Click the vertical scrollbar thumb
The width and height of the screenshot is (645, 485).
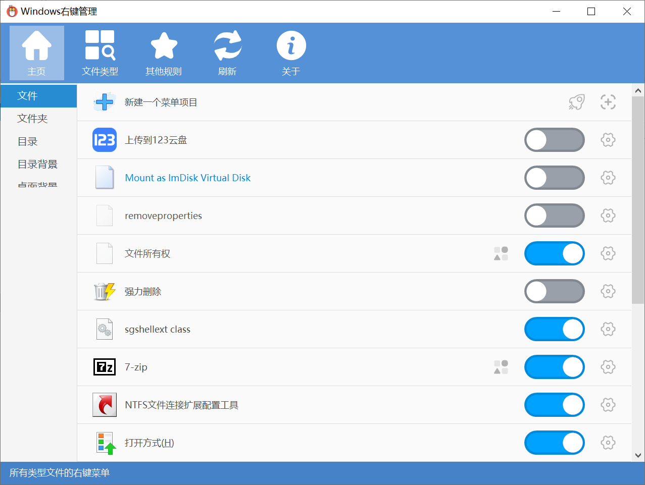coord(638,200)
